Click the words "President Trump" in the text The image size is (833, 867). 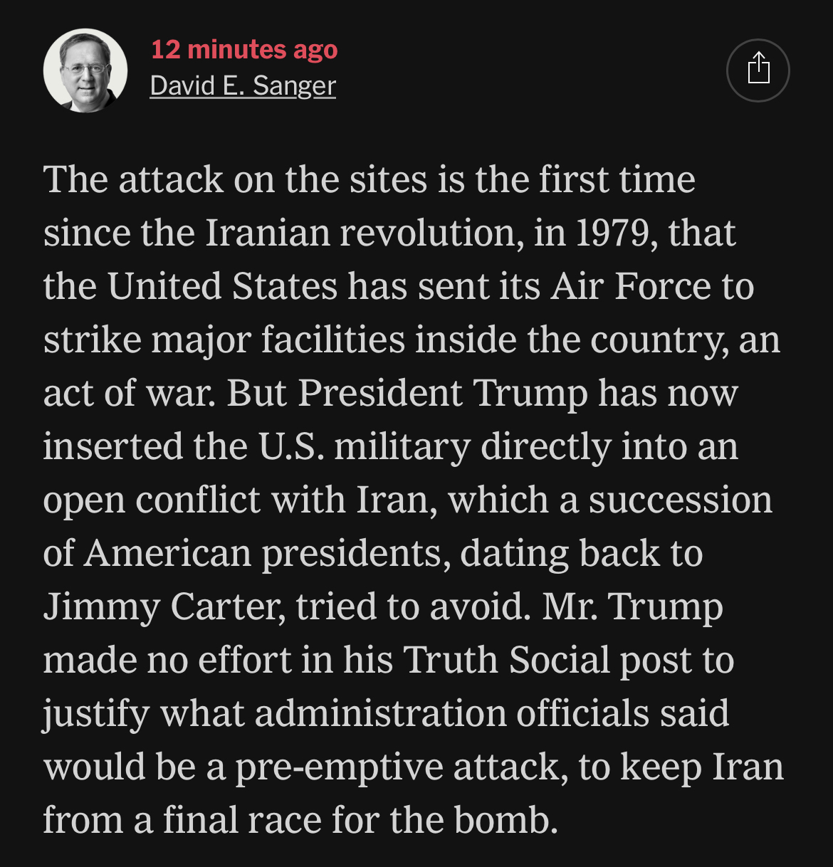tap(443, 393)
